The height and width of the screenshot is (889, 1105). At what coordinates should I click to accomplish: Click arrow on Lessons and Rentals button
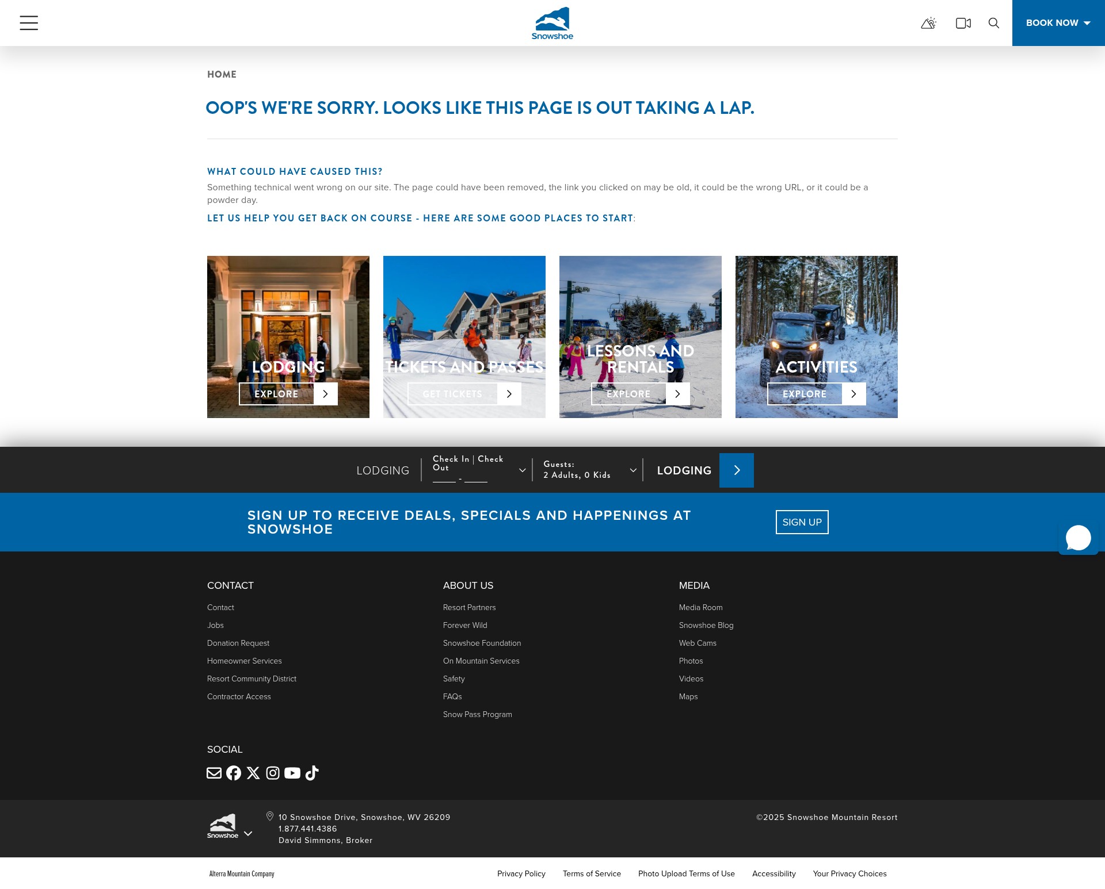[678, 394]
